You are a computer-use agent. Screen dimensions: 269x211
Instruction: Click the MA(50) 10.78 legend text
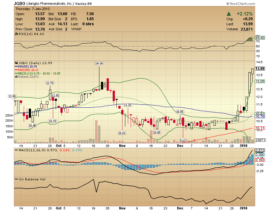click(28, 66)
